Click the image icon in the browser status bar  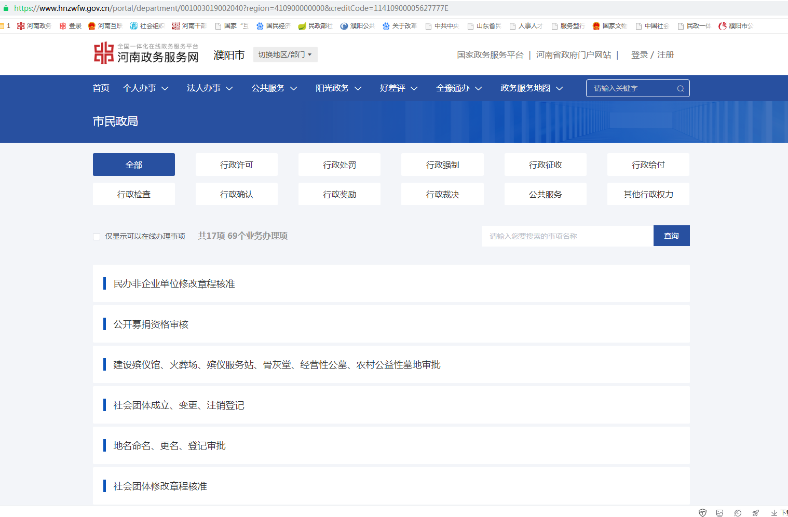coord(719,513)
